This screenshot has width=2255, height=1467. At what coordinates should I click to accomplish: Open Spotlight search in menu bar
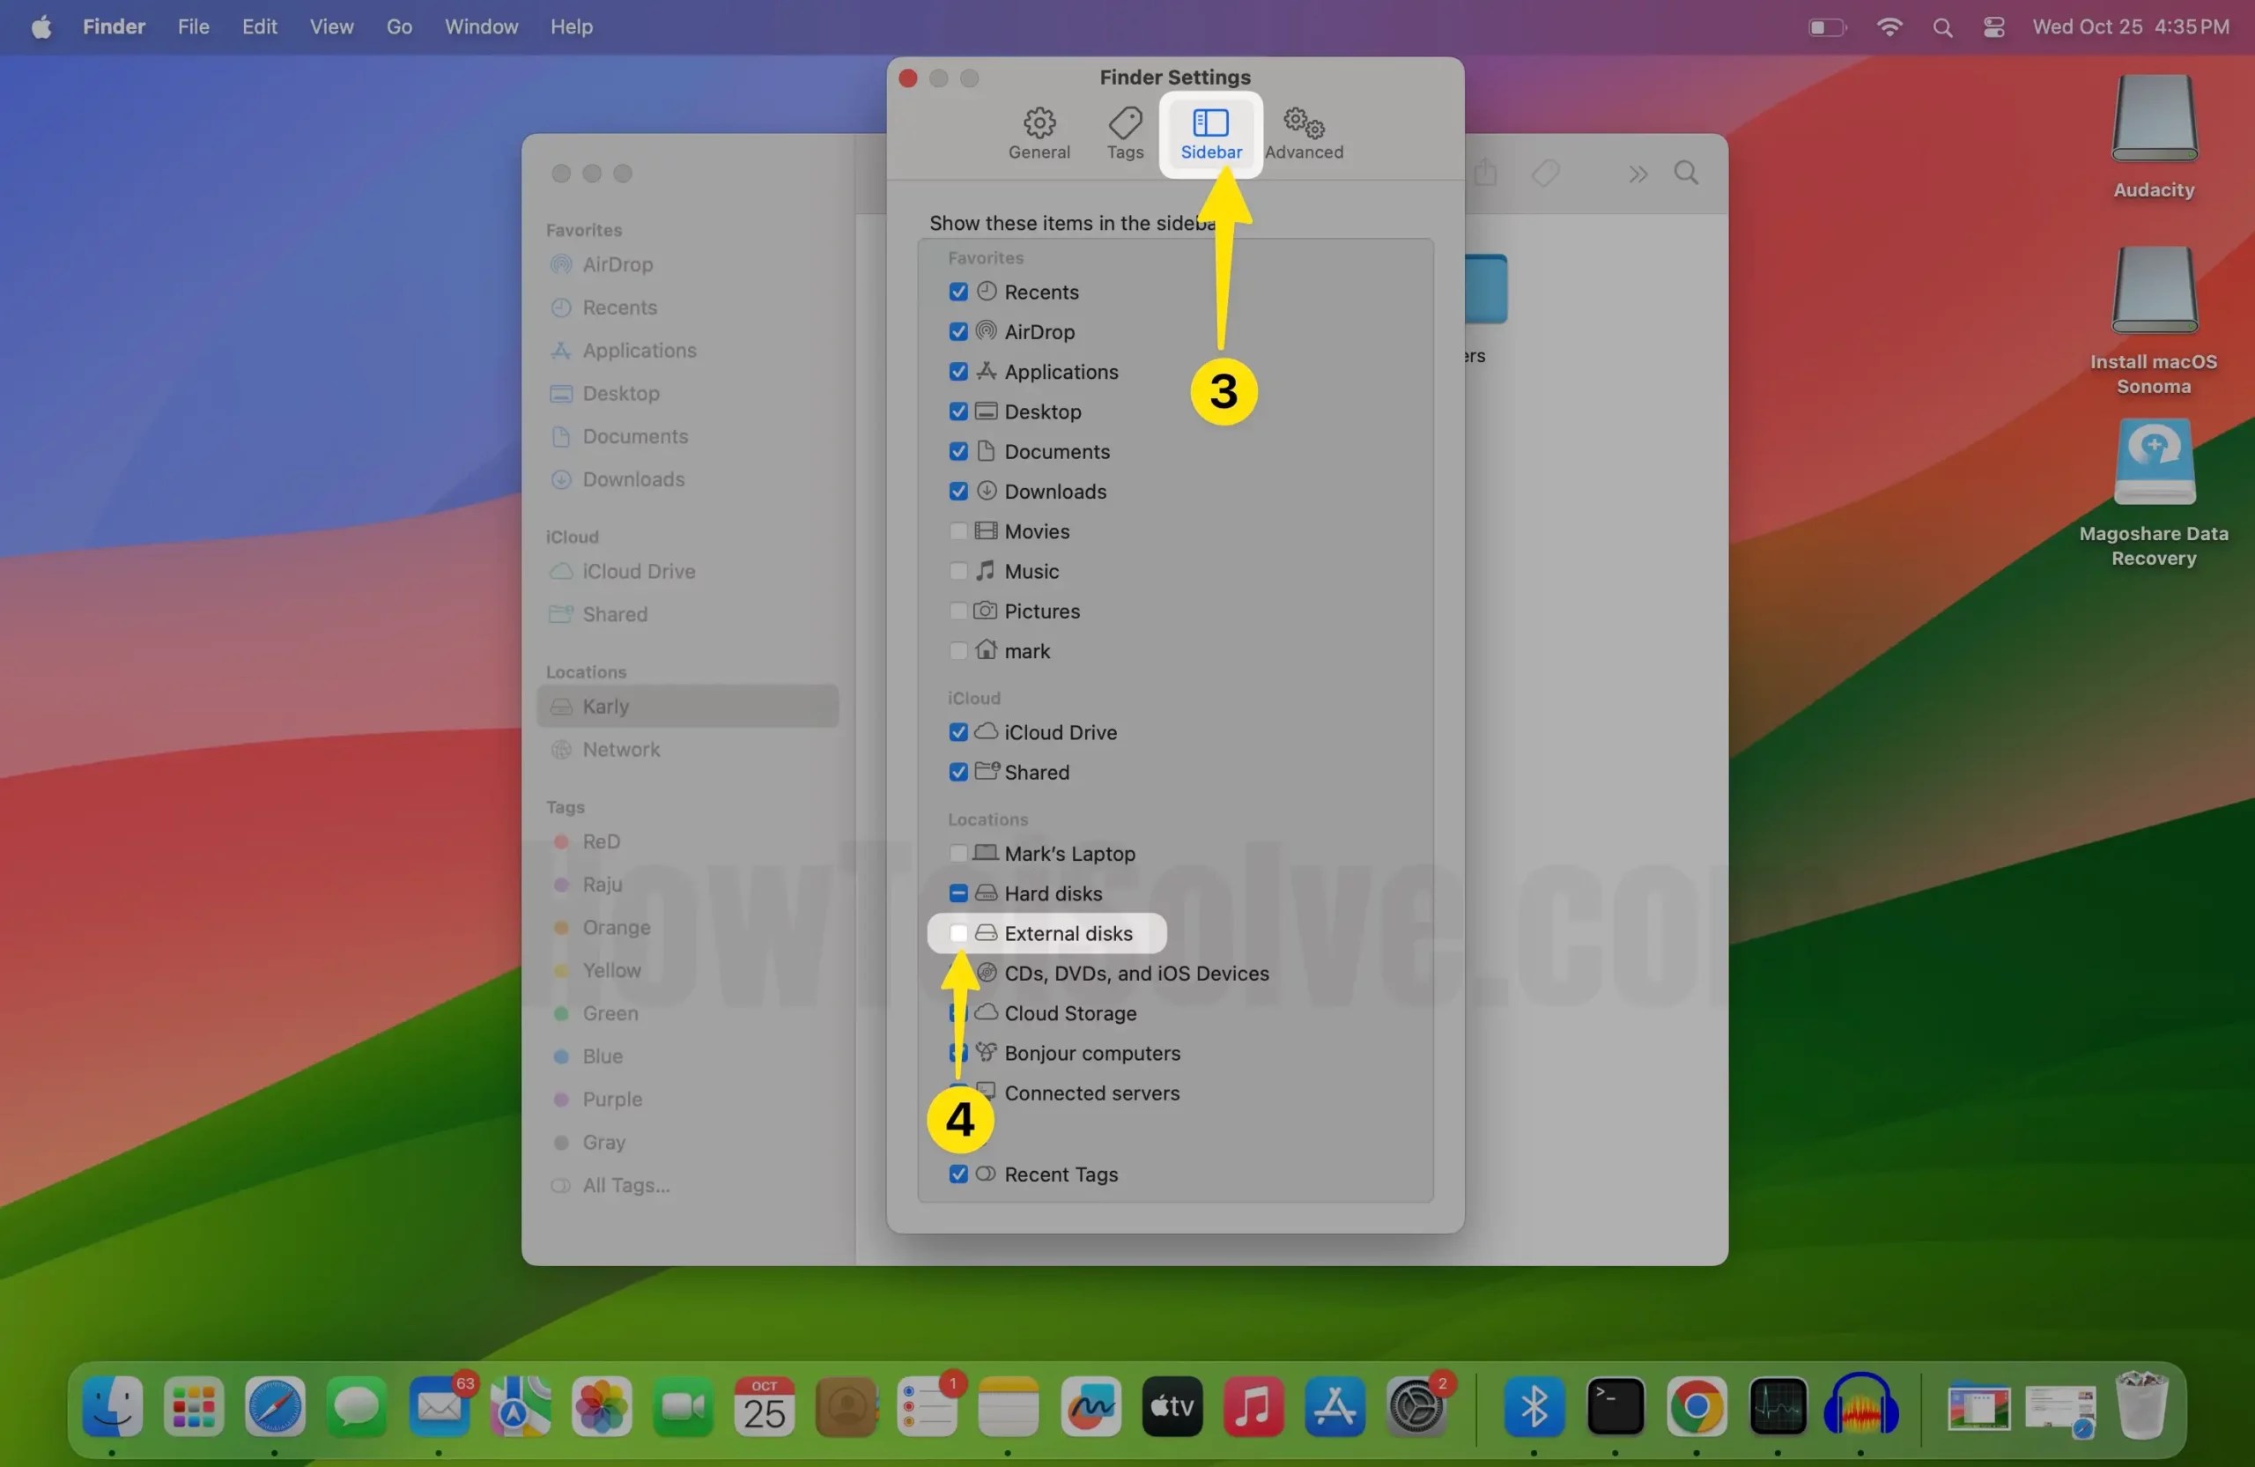(x=1941, y=26)
